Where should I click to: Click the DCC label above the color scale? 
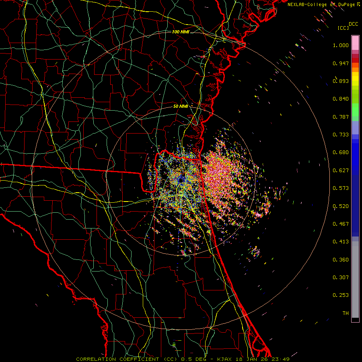354,24
